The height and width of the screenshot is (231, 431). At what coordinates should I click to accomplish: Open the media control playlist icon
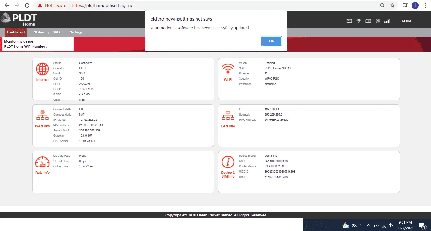click(x=404, y=5)
